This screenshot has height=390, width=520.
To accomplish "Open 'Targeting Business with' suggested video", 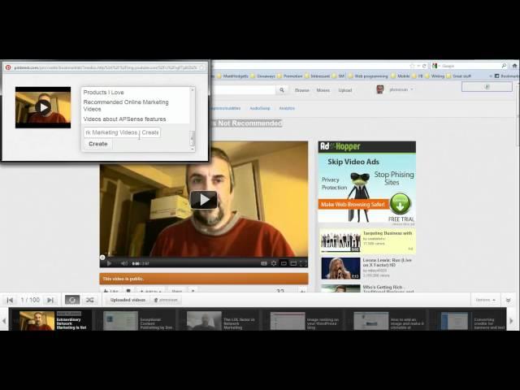I will point(366,240).
